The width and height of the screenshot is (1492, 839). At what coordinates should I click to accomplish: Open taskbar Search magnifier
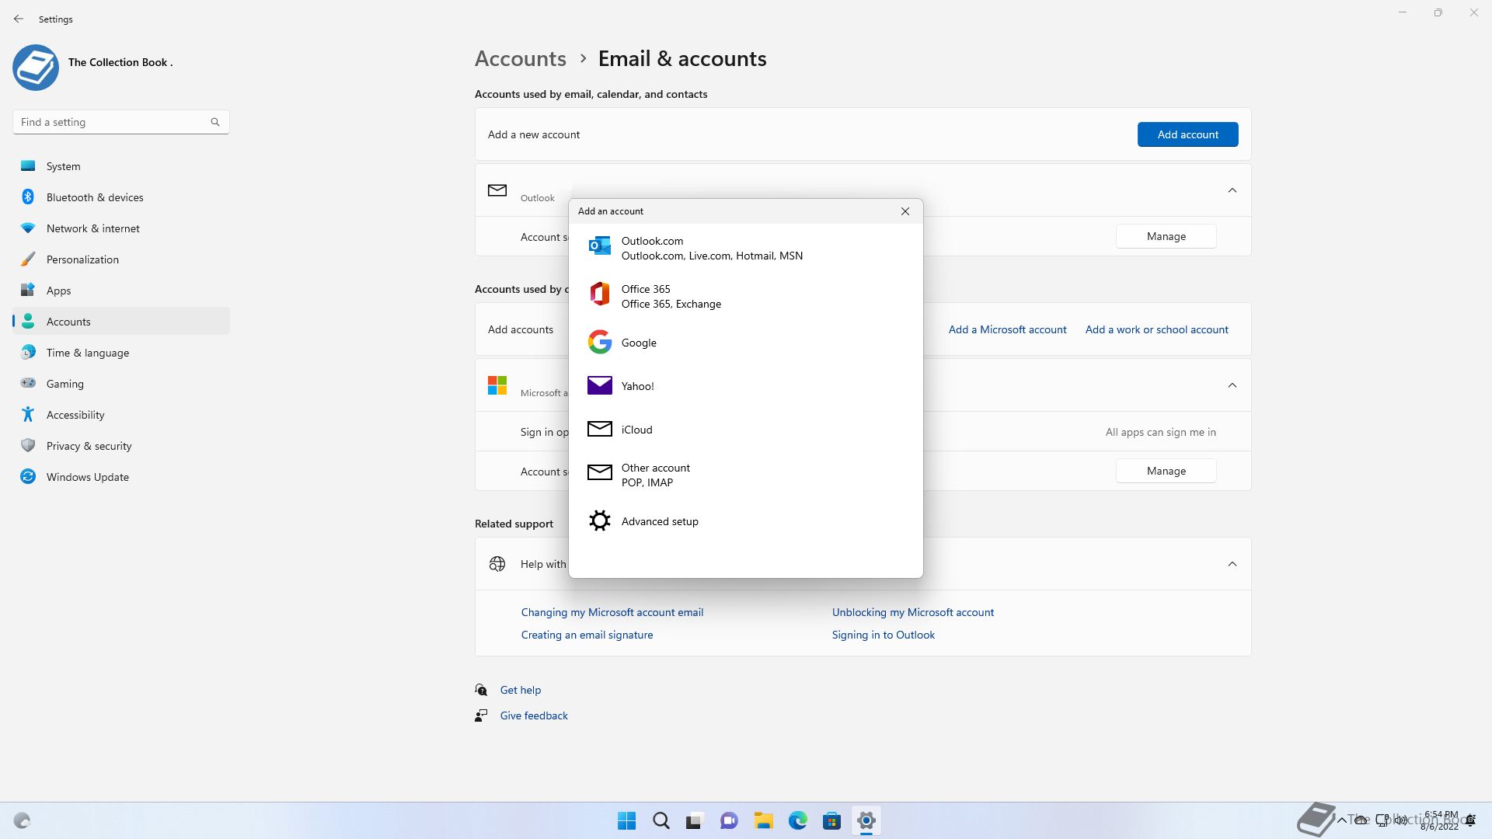[661, 820]
